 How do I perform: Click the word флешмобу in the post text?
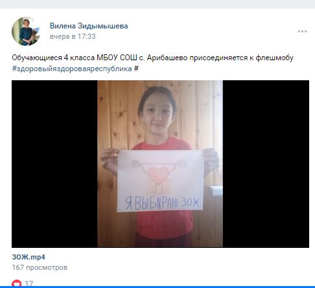pos(274,58)
